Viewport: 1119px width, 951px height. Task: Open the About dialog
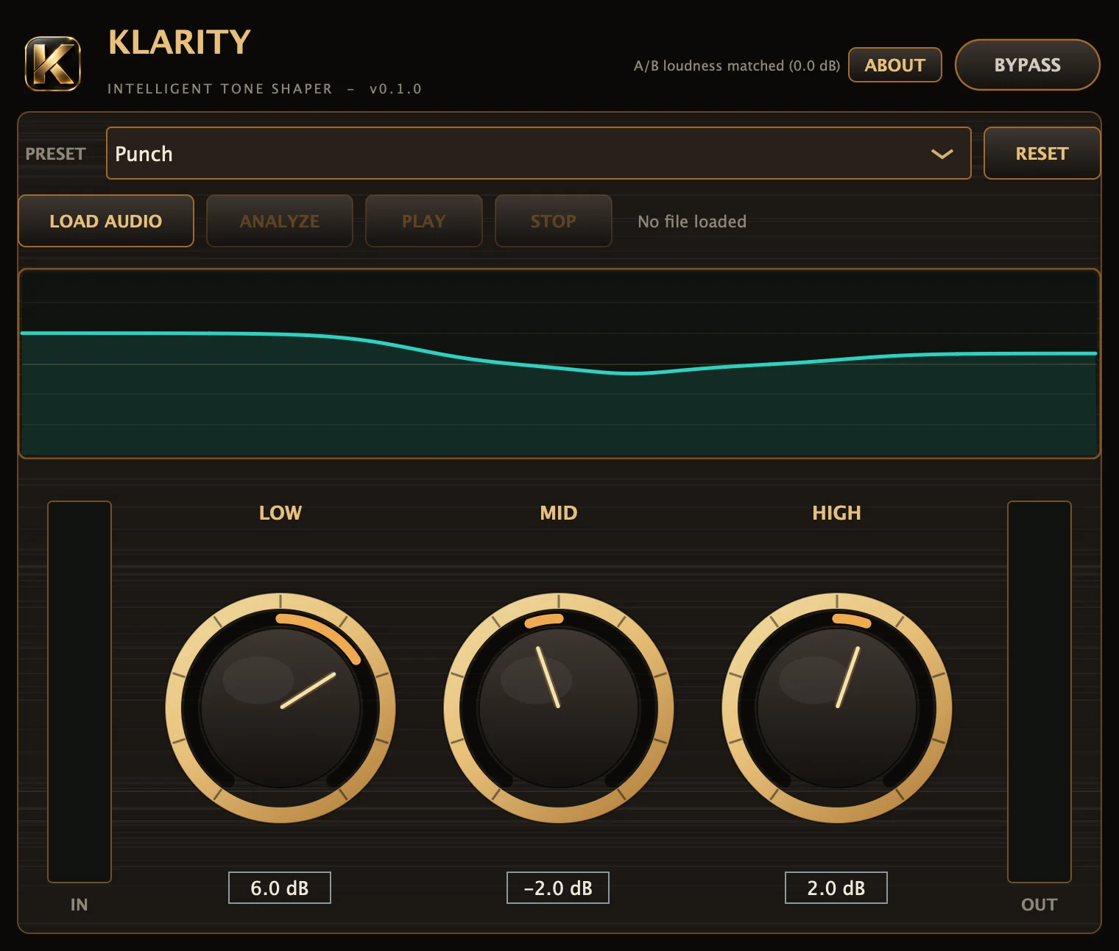click(x=894, y=65)
